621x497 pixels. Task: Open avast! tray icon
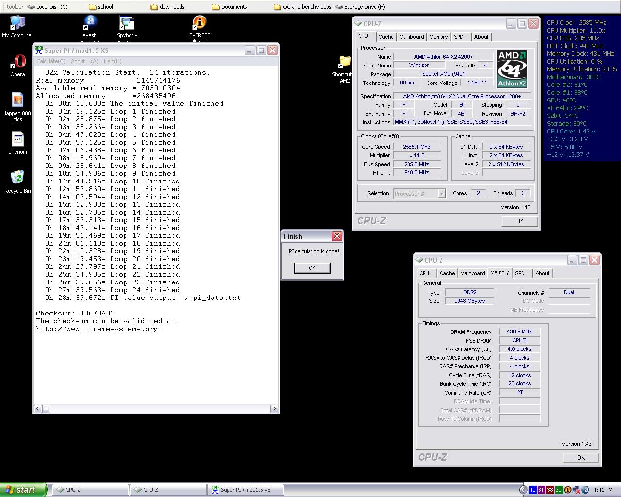pyautogui.click(x=585, y=490)
